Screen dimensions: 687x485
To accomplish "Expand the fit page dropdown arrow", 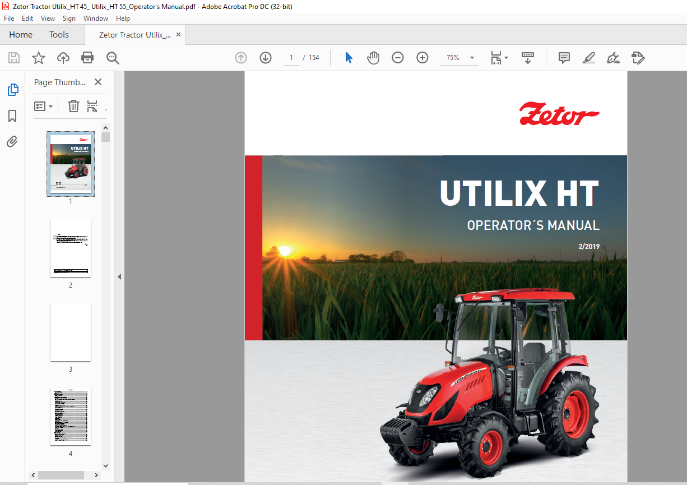I will coord(507,58).
